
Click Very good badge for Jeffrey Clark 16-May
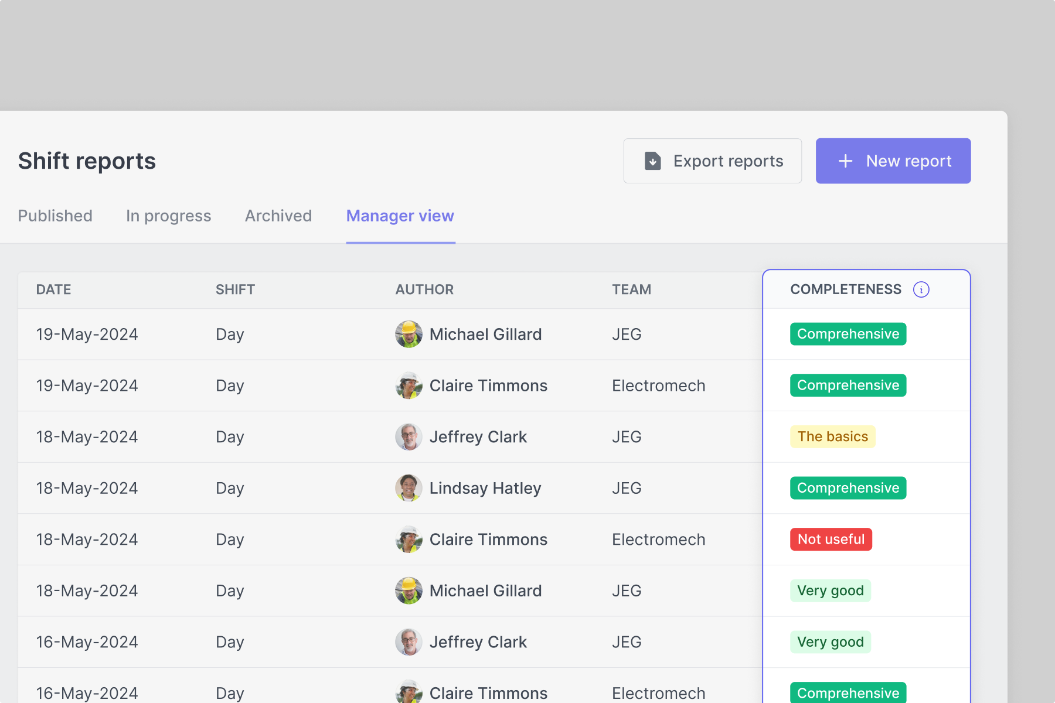[x=831, y=642]
